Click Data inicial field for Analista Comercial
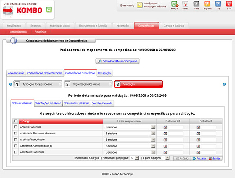Screen dimensions: 235x178 tap(176, 127)
